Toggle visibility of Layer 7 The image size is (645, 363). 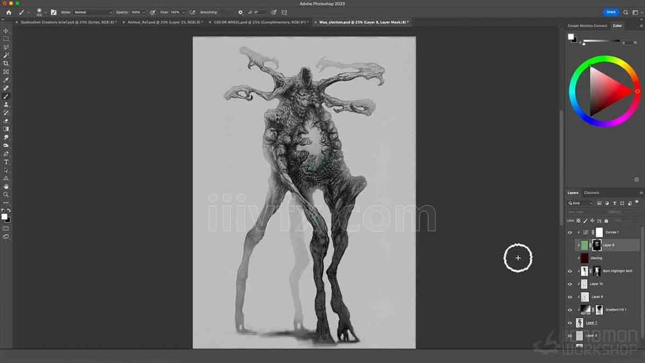click(570, 323)
